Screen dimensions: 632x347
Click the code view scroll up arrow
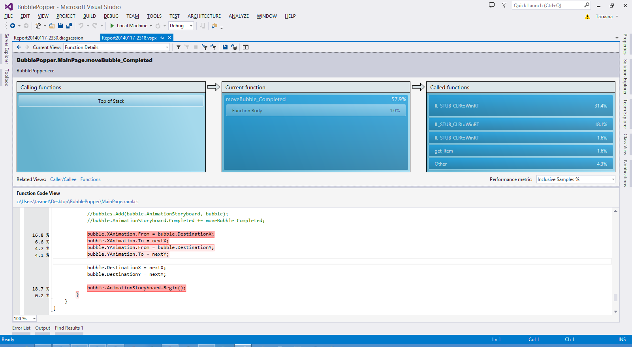click(615, 211)
